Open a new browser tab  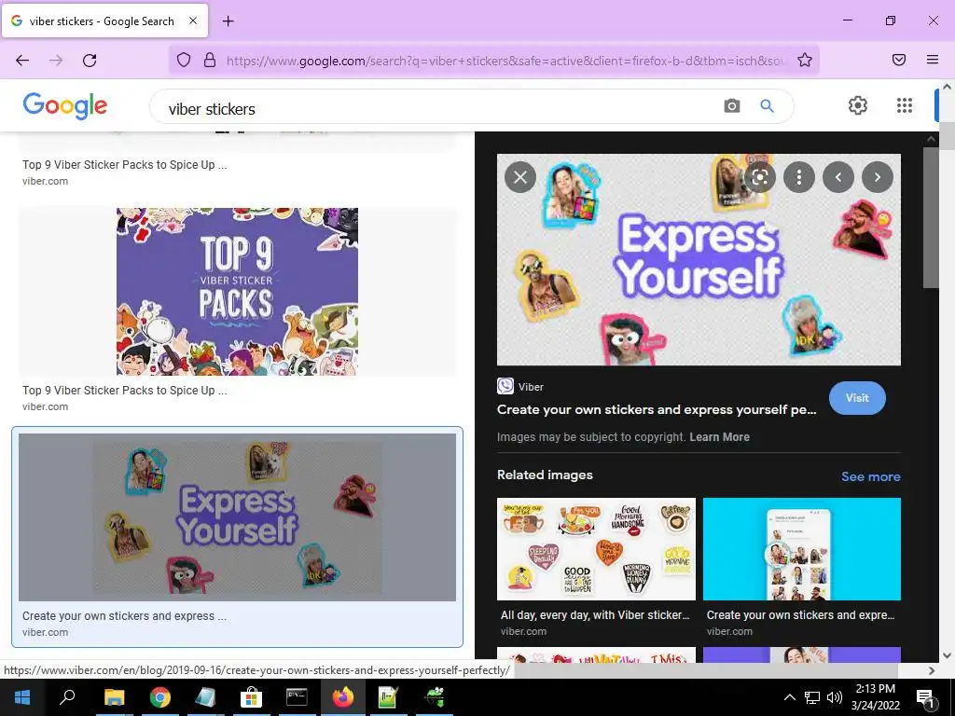click(x=228, y=21)
